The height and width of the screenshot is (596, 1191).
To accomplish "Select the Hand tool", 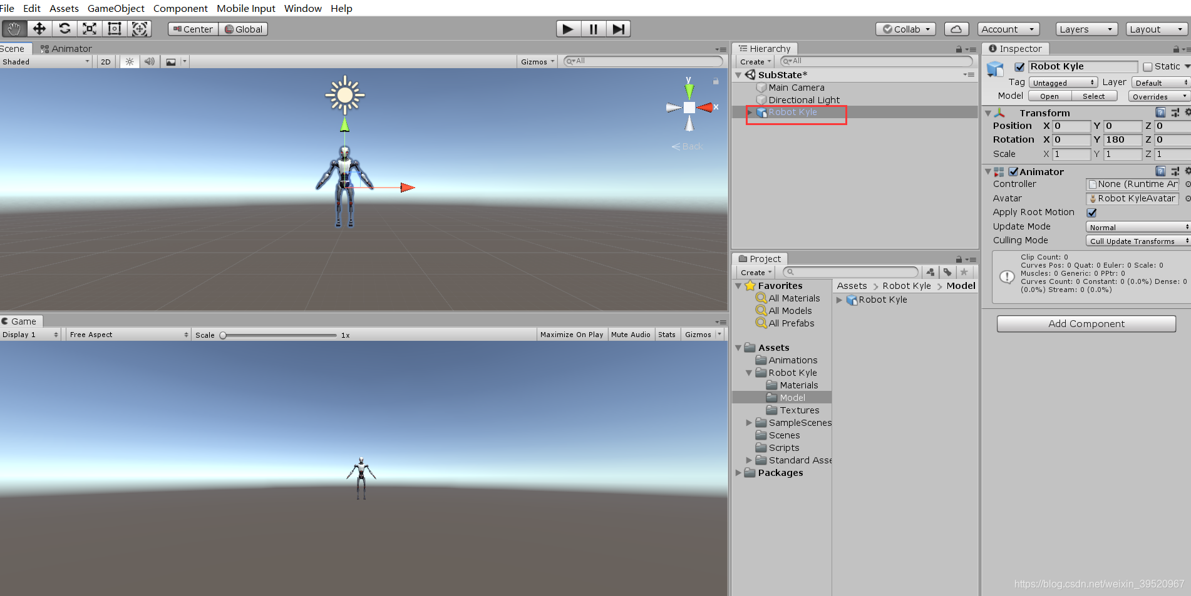I will click(14, 29).
